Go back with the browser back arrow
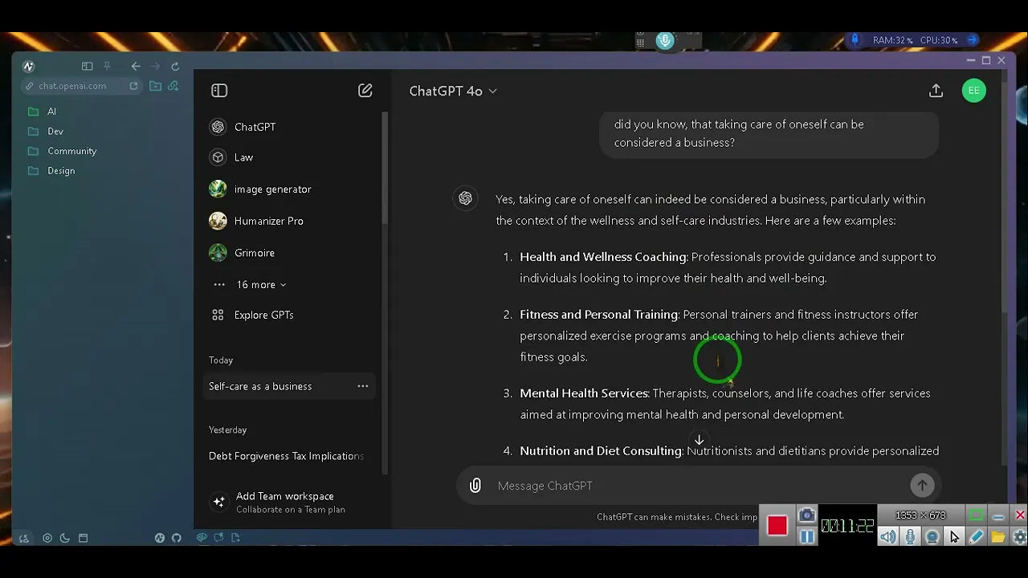Screen dimensions: 1028x578 click(136, 67)
